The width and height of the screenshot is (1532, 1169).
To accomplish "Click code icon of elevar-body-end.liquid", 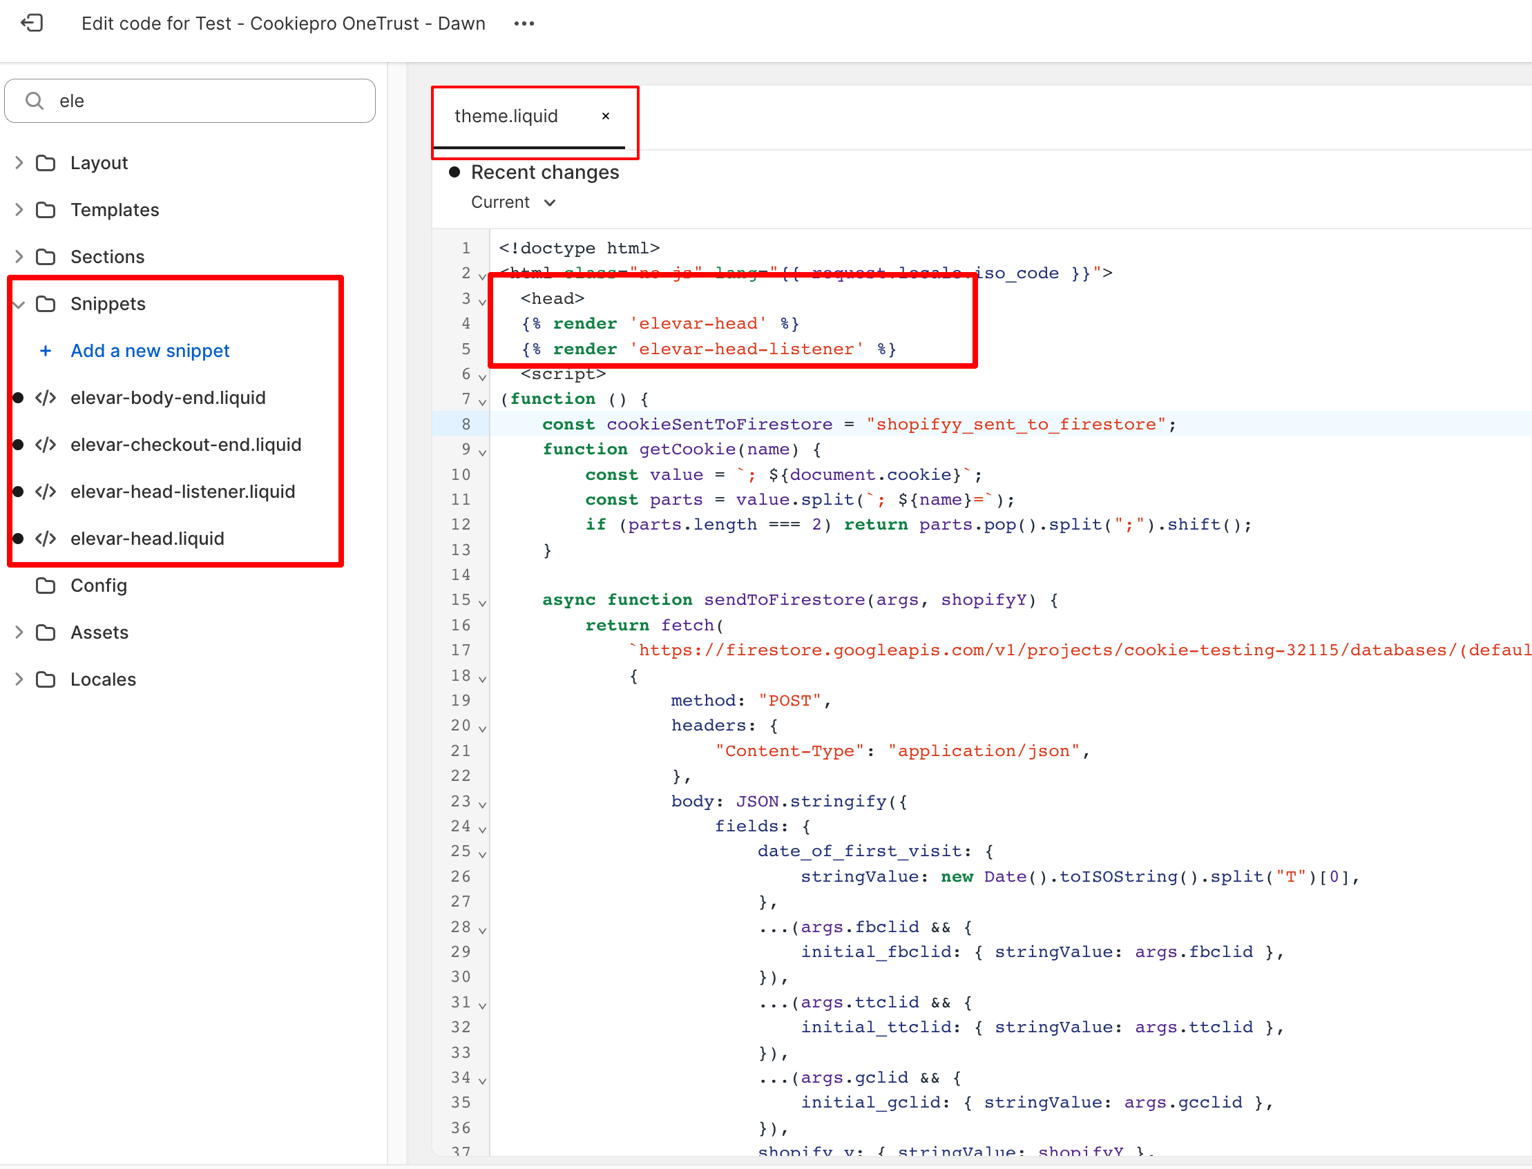I will (x=46, y=397).
